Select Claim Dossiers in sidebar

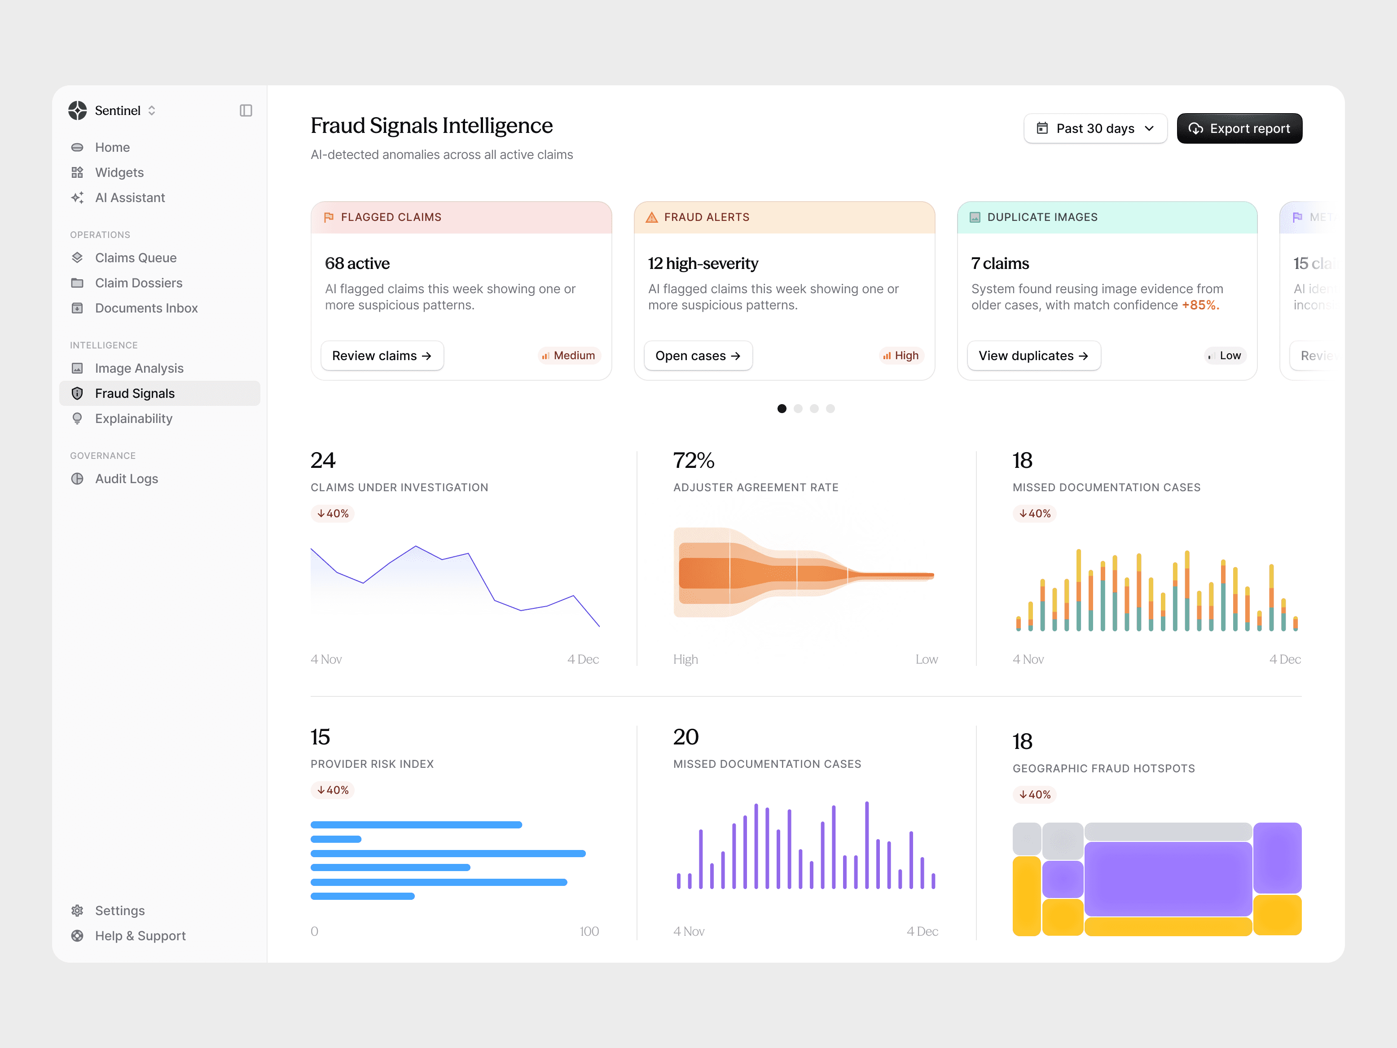click(x=138, y=283)
